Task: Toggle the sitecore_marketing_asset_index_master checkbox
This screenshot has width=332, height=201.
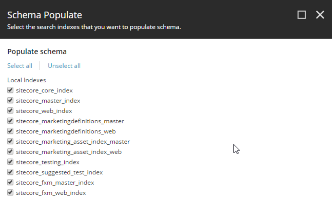Action: (10, 141)
